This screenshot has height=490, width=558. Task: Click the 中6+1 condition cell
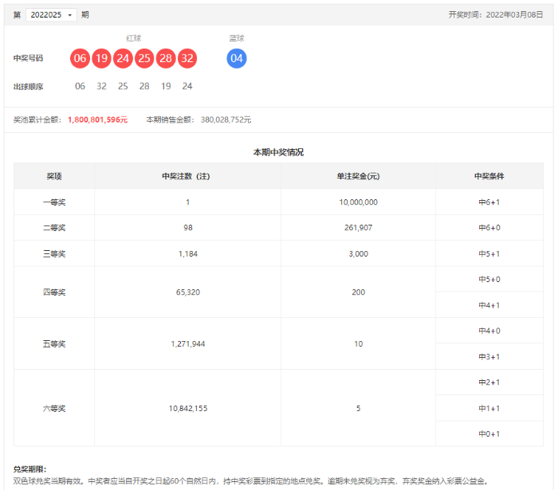tap(489, 202)
